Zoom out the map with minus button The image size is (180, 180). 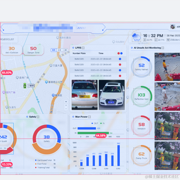coord(66,109)
